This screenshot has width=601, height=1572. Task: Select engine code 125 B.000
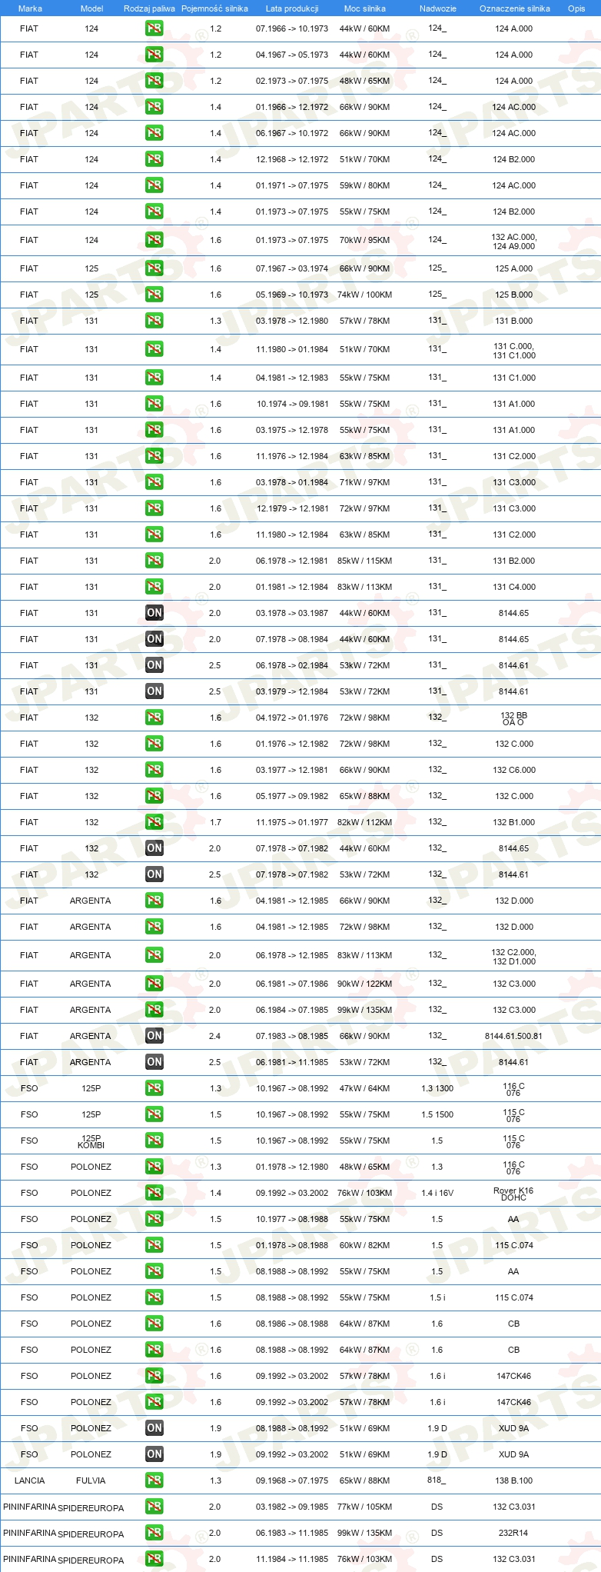[x=514, y=295]
